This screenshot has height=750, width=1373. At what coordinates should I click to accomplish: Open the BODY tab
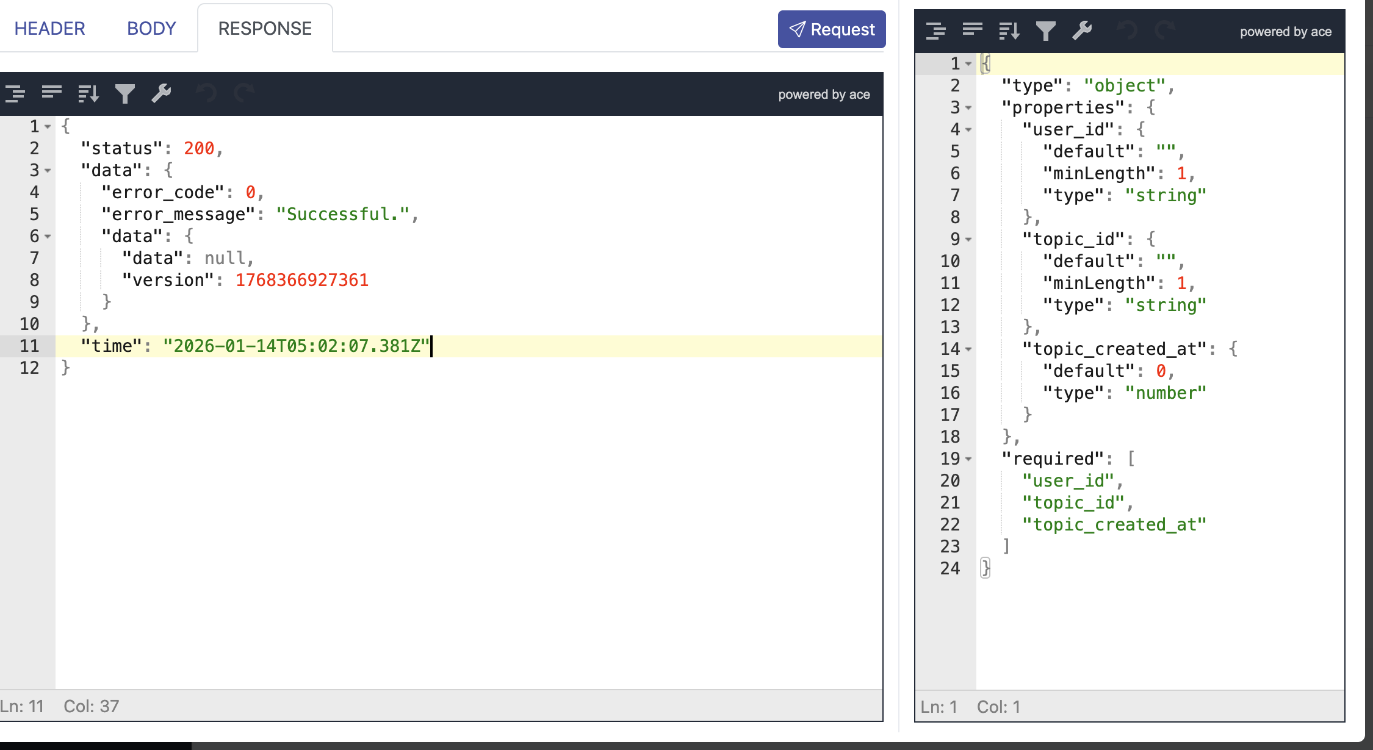click(151, 29)
